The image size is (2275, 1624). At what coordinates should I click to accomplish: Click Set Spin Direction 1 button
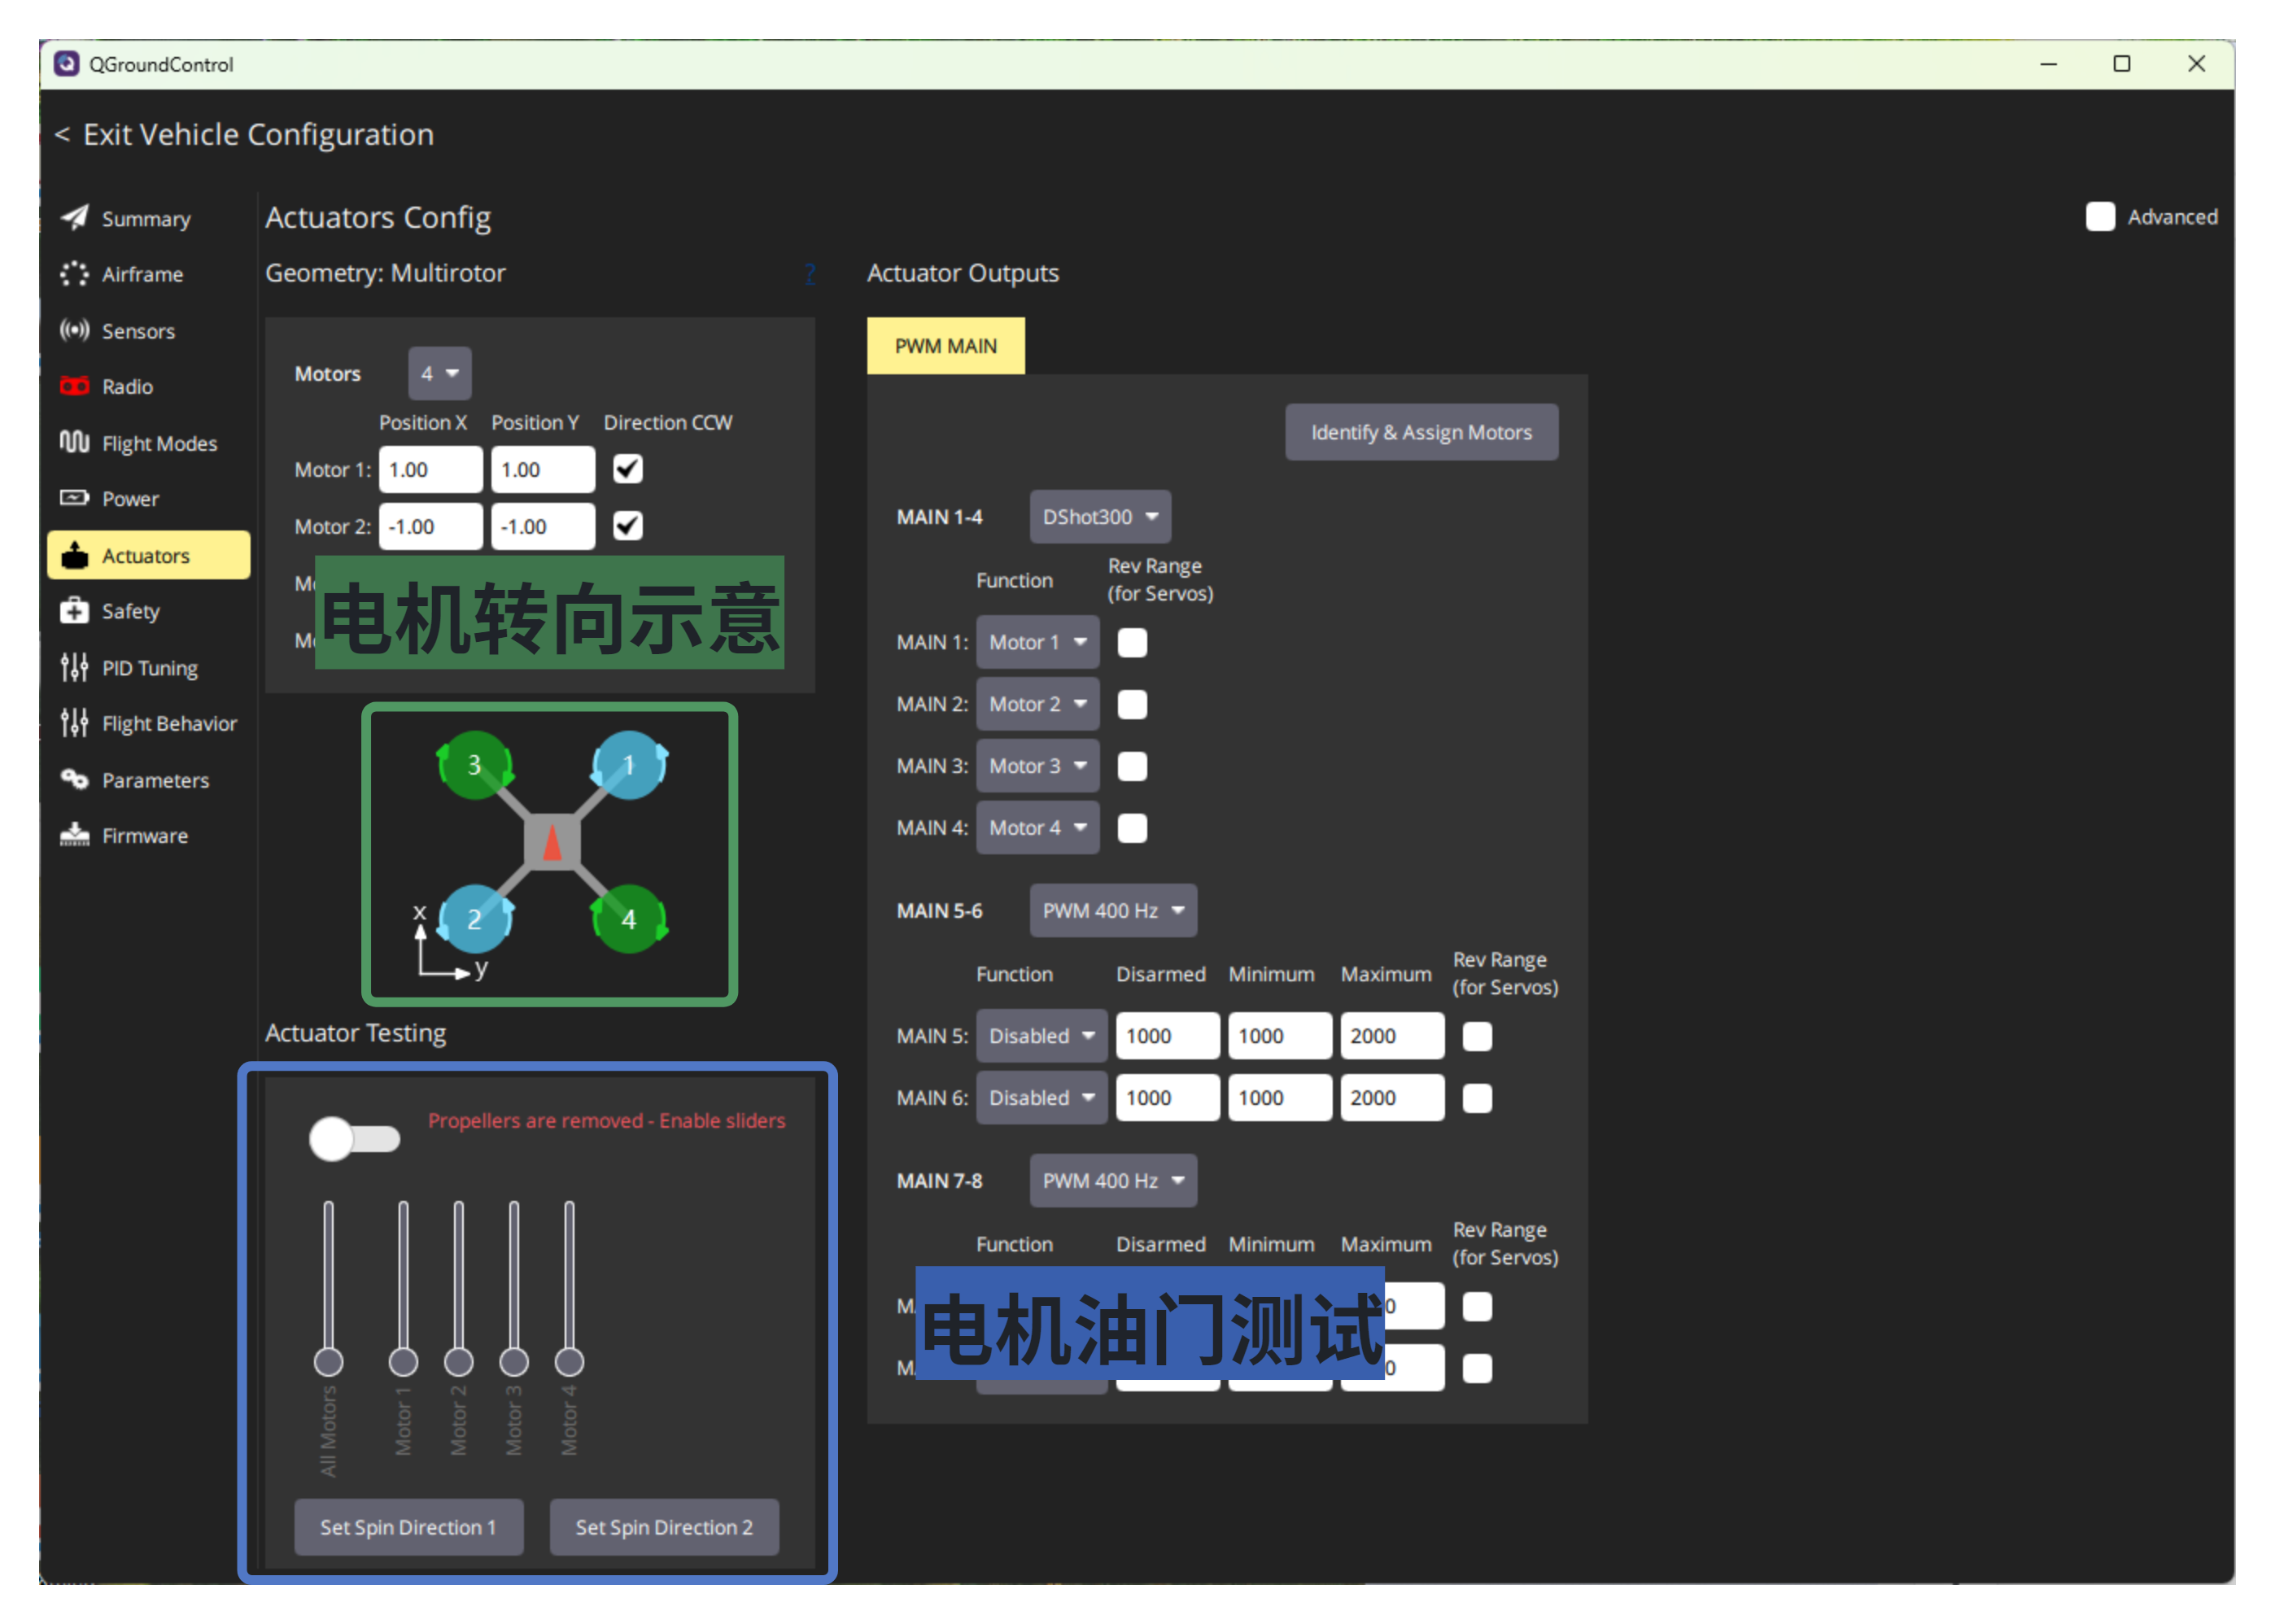(x=408, y=1527)
